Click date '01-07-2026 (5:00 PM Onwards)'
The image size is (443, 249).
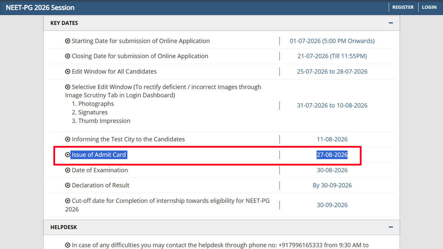pyautogui.click(x=332, y=41)
